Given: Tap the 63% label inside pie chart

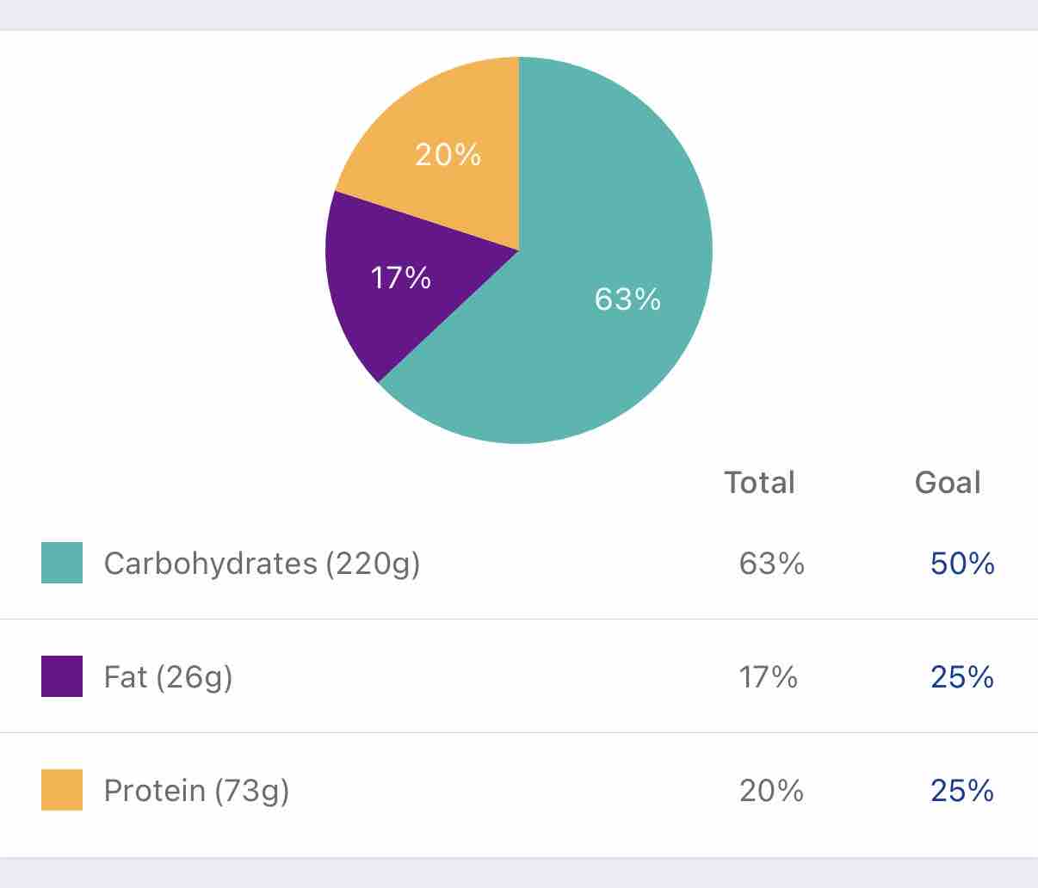Looking at the screenshot, I should tap(627, 299).
